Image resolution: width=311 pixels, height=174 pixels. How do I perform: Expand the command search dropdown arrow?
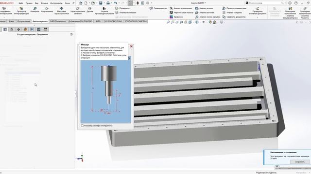pyautogui.click(x=285, y=3)
